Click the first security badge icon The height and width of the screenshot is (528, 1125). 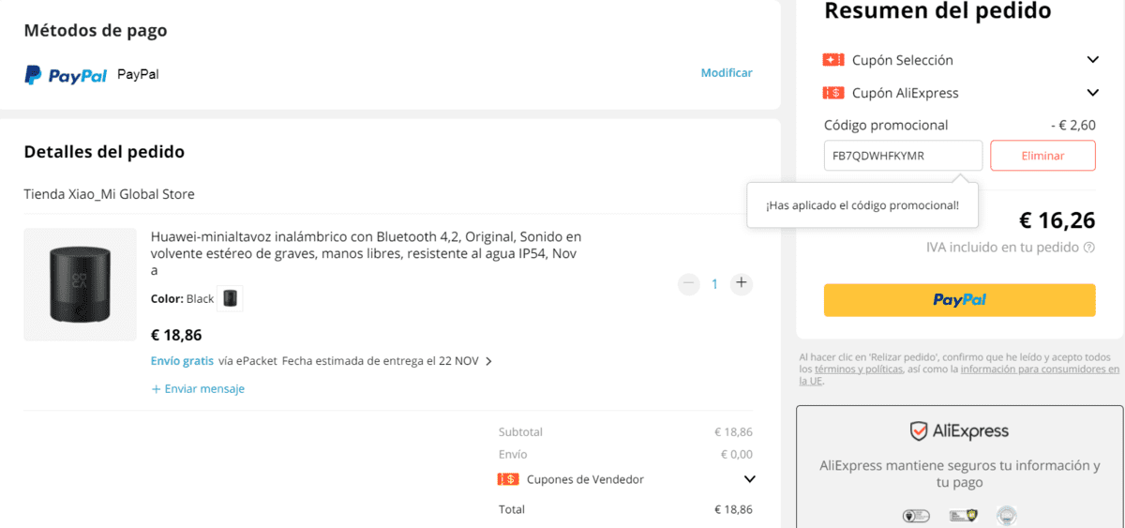[x=915, y=515]
